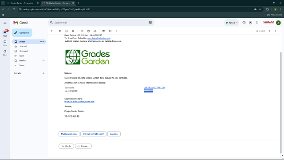Image resolution: width=284 pixels, height=160 pixels.
Task: Open Gmail settings gear
Action: [250, 23]
